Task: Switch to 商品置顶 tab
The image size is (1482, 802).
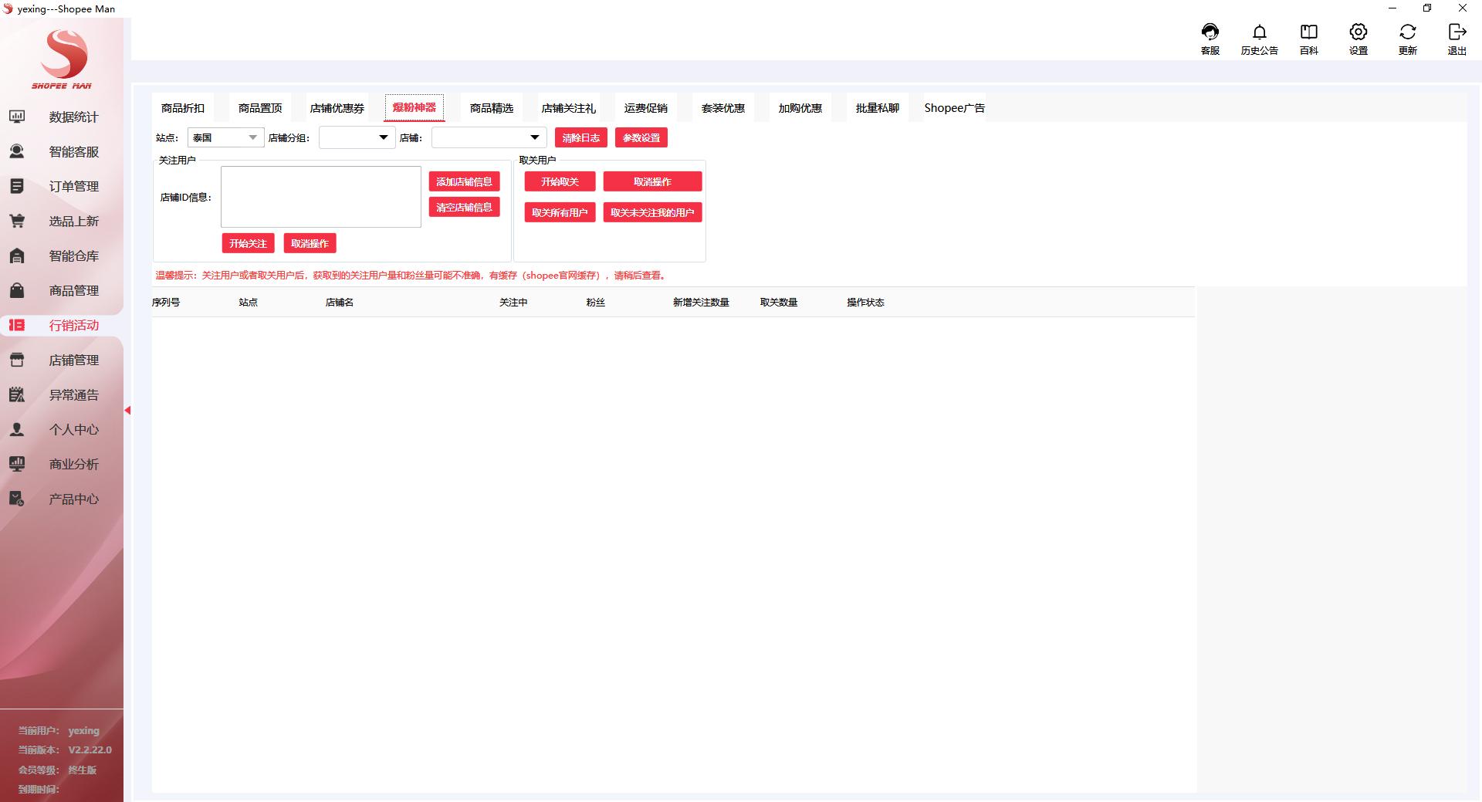Action: click(x=260, y=108)
